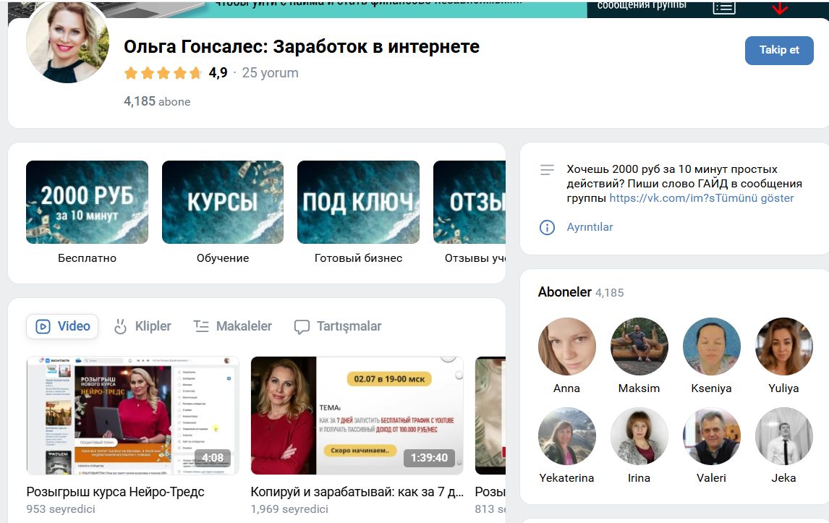
Task: Open subscriber Anna's avatar
Action: coord(566,346)
